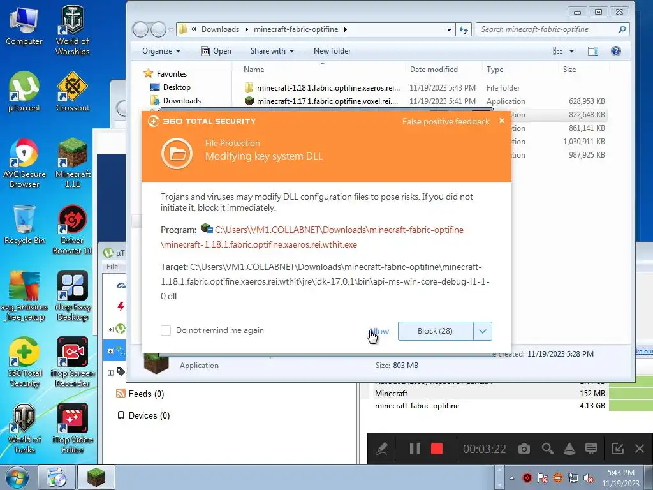Navigate back in Explorer
The image size is (653, 490).
[141, 29]
